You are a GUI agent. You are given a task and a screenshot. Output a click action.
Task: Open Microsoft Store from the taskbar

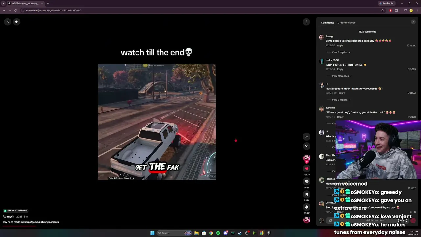[204, 233]
